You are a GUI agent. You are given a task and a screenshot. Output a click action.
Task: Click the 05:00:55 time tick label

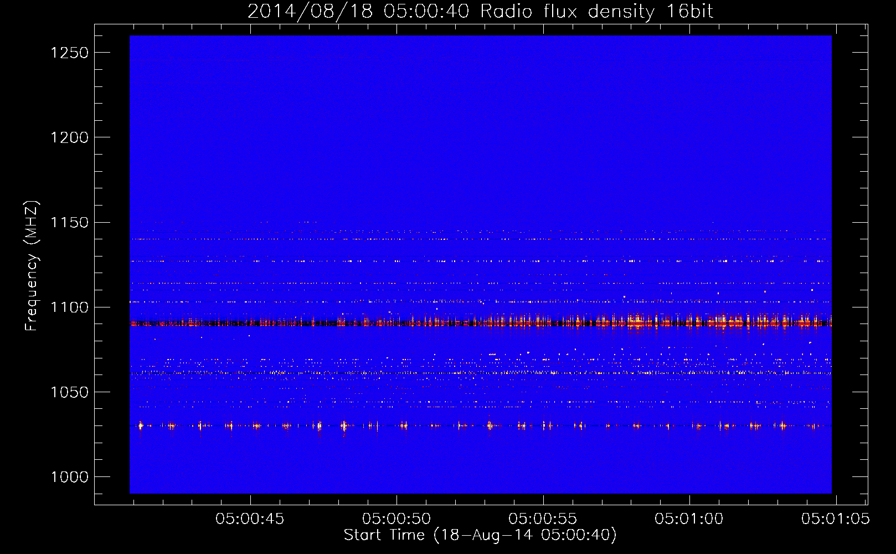pyautogui.click(x=543, y=519)
